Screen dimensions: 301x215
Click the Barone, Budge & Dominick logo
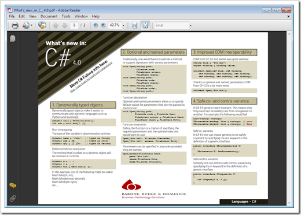(x=154, y=189)
